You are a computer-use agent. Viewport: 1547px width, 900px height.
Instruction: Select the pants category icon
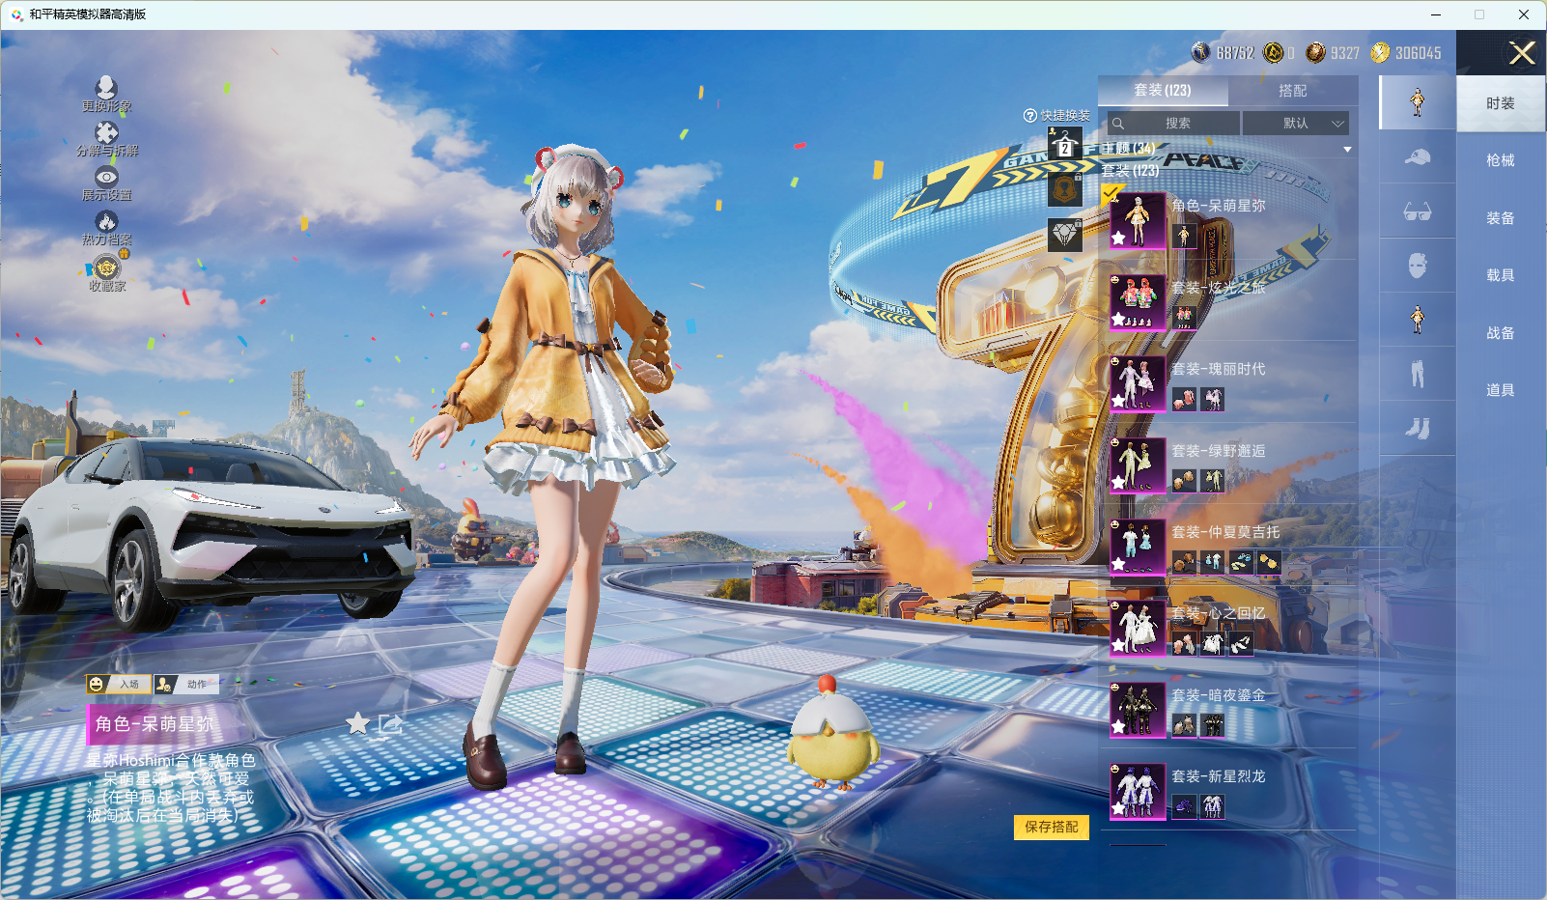point(1417,374)
